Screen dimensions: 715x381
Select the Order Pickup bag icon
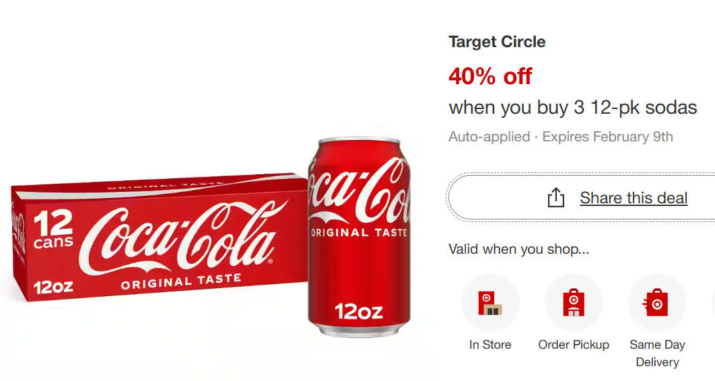[574, 303]
